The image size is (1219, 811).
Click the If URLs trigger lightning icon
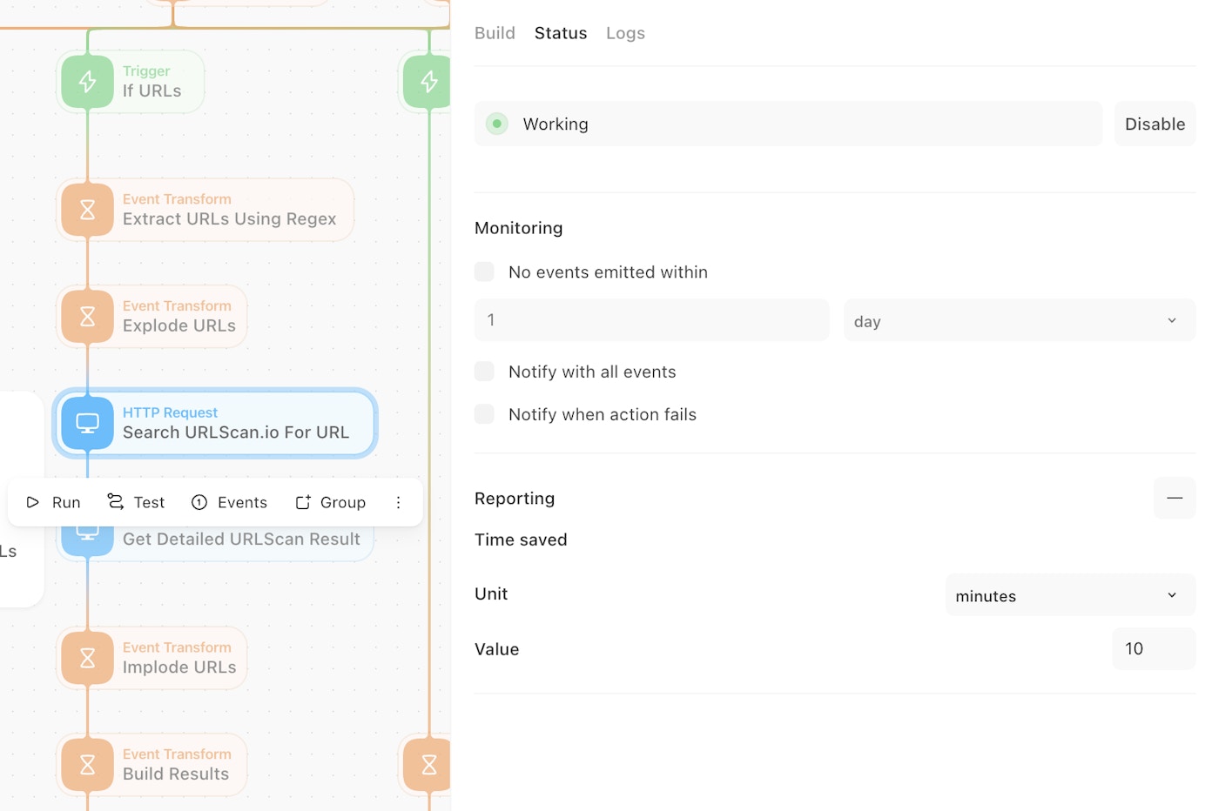point(87,82)
